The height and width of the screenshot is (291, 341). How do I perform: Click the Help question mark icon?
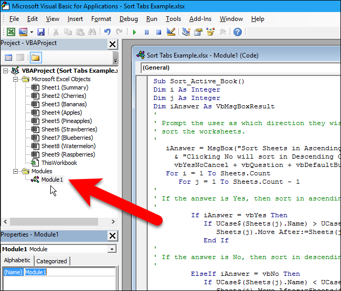click(x=238, y=32)
